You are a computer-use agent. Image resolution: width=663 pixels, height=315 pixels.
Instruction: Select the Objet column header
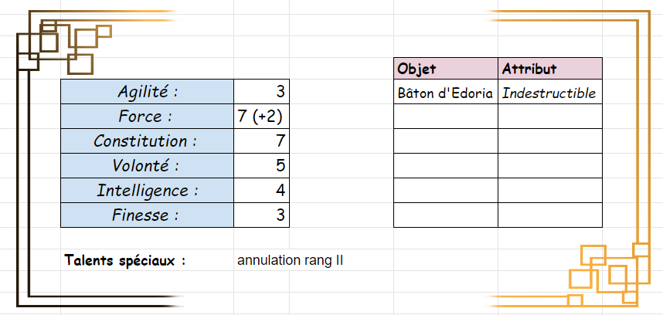[x=446, y=69]
